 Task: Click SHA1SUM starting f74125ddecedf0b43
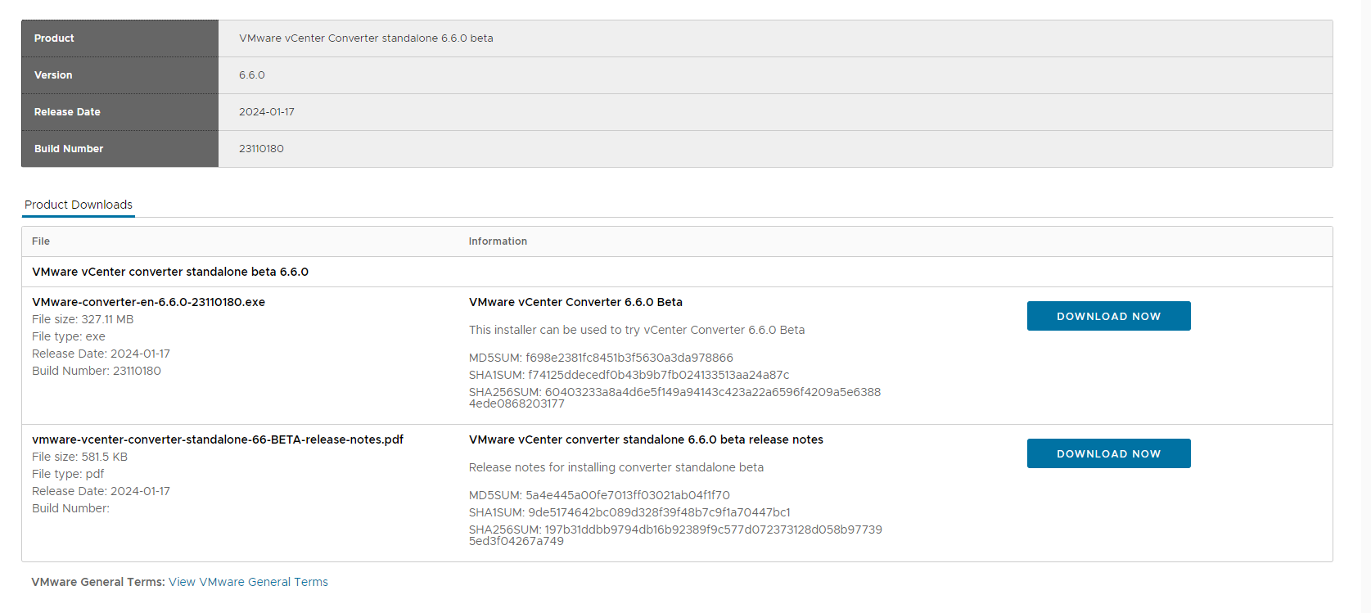coord(629,375)
